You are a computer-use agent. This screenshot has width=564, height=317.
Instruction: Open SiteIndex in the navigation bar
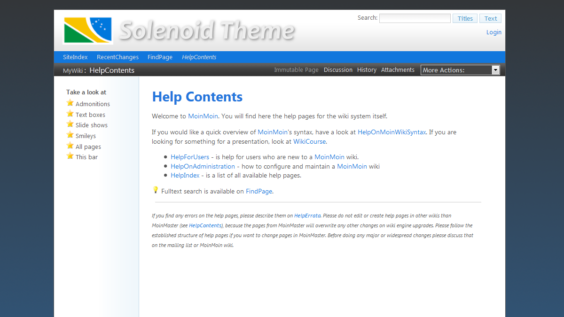click(75, 57)
